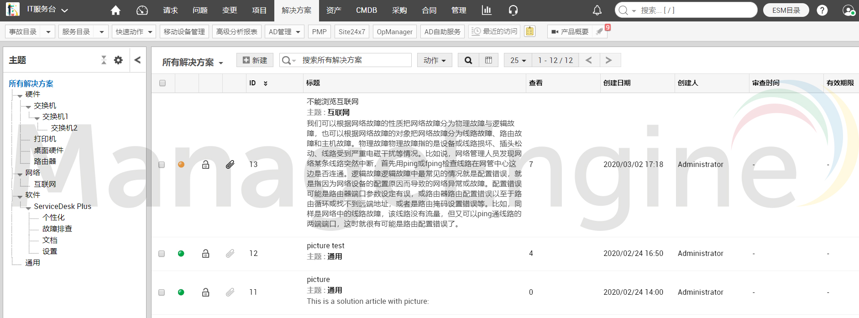Open the help question mark icon

click(x=822, y=10)
